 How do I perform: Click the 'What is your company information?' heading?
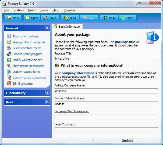click(x=91, y=66)
